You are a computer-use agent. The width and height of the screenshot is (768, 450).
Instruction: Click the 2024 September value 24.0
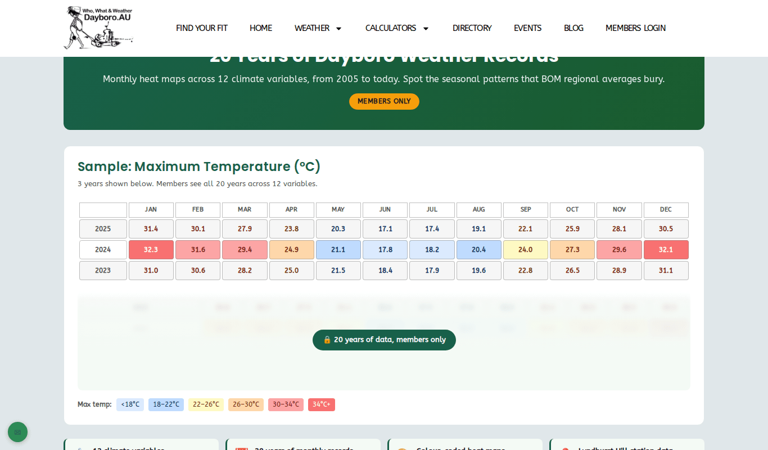(526, 250)
